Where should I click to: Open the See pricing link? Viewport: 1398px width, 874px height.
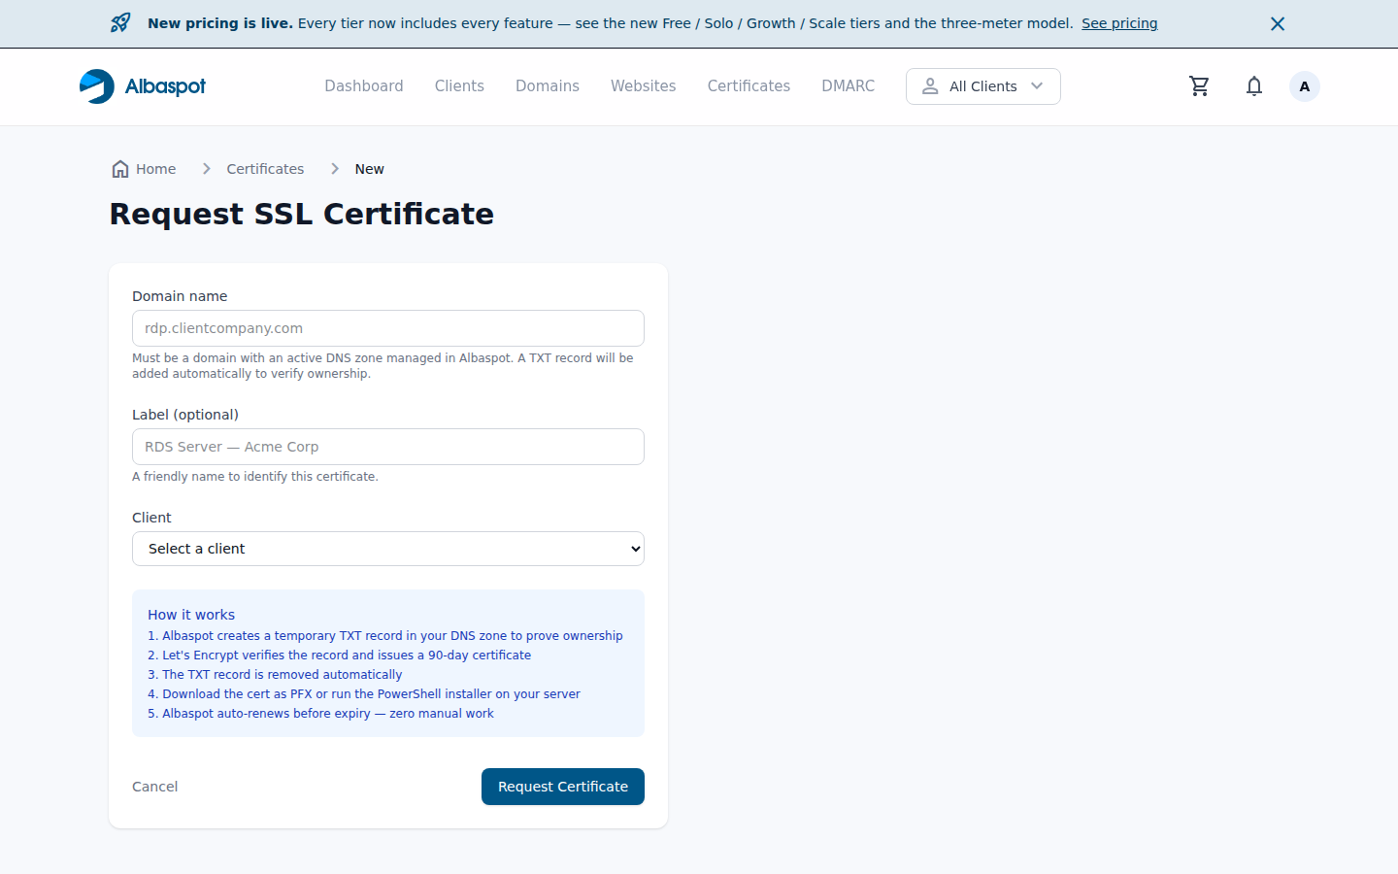[x=1119, y=23]
